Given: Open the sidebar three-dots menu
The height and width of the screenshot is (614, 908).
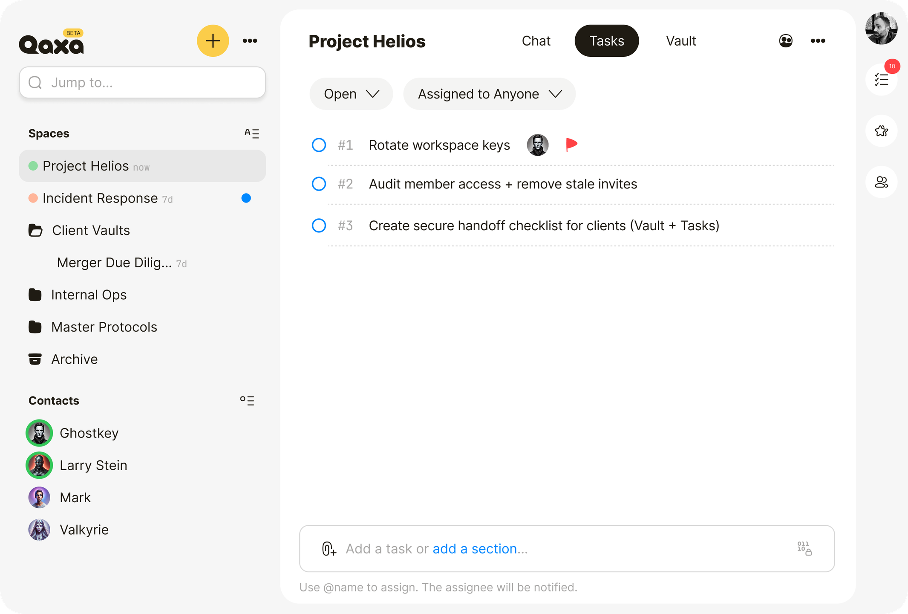Looking at the screenshot, I should point(250,41).
